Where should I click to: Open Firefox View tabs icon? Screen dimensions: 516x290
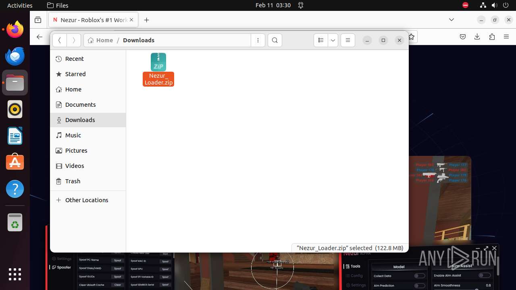coord(38,20)
